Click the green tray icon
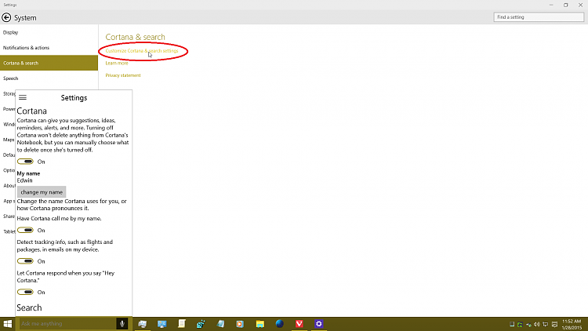The width and height of the screenshot is (588, 331). coord(520,324)
